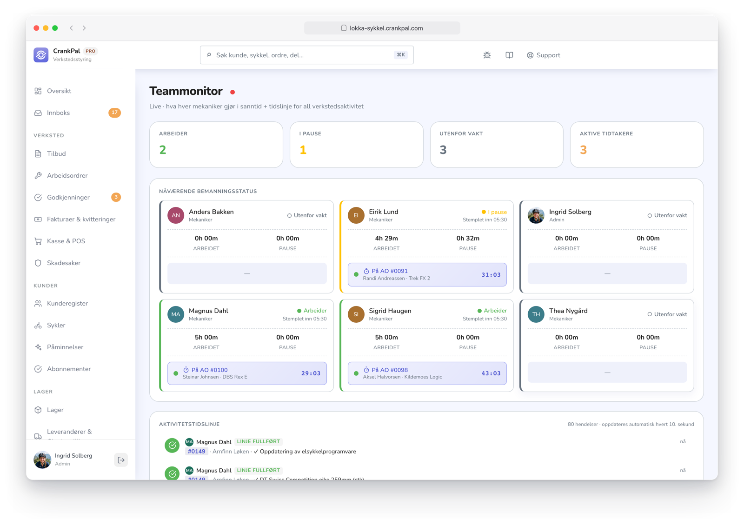Click the Påminnelser sparkle icon
744x526 pixels.
click(38, 347)
